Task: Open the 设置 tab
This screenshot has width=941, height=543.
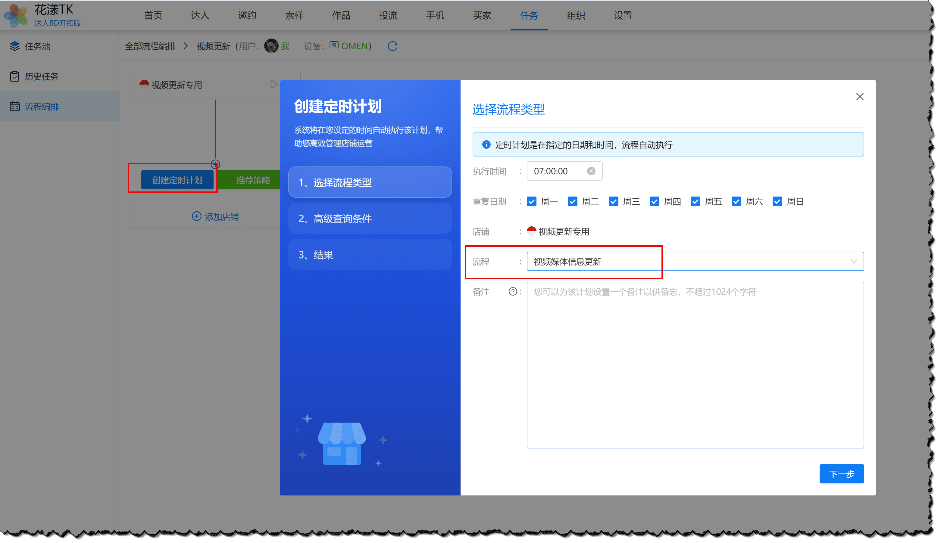Action: (x=623, y=15)
